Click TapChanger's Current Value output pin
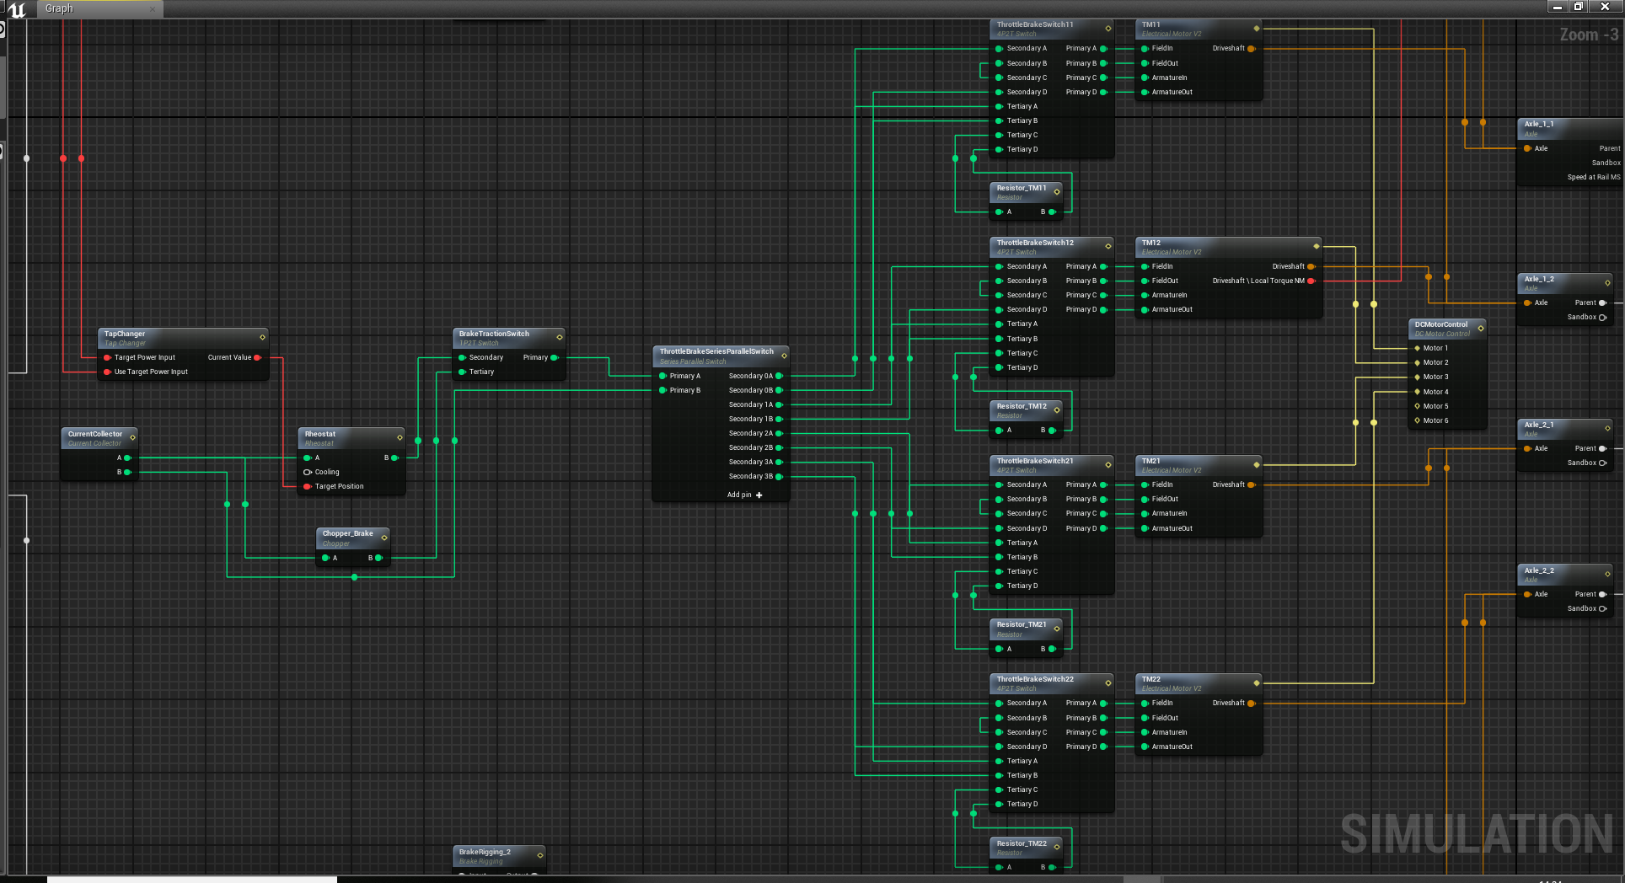1625x883 pixels. (x=258, y=357)
